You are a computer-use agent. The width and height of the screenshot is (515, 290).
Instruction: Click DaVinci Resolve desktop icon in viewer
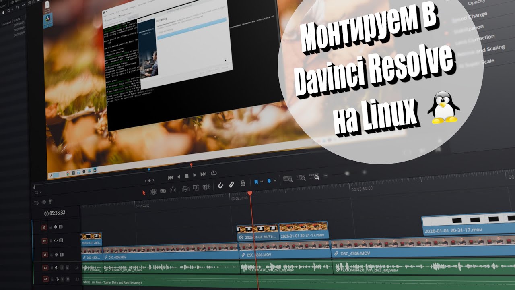tap(48, 21)
